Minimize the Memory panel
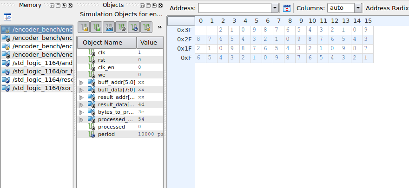The height and width of the screenshot is (188, 409). tap(52, 6)
